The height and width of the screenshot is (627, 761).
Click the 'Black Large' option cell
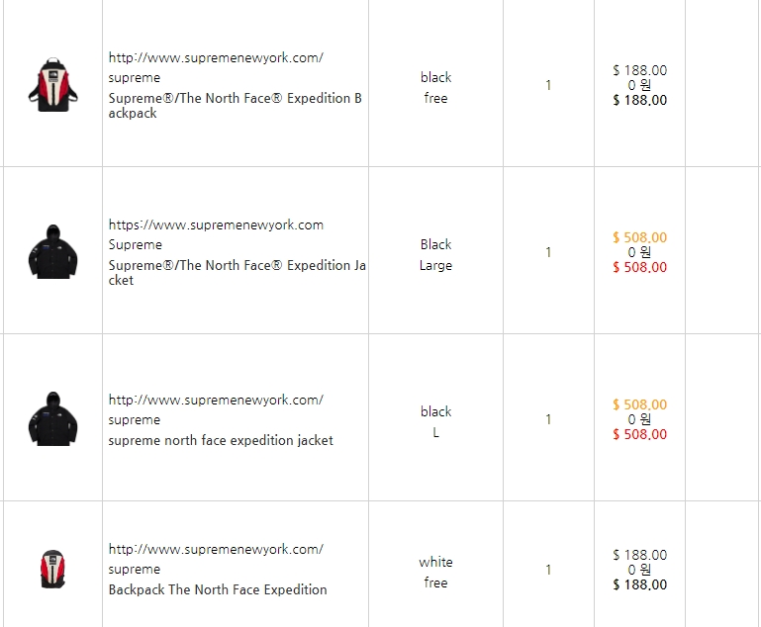(x=435, y=255)
